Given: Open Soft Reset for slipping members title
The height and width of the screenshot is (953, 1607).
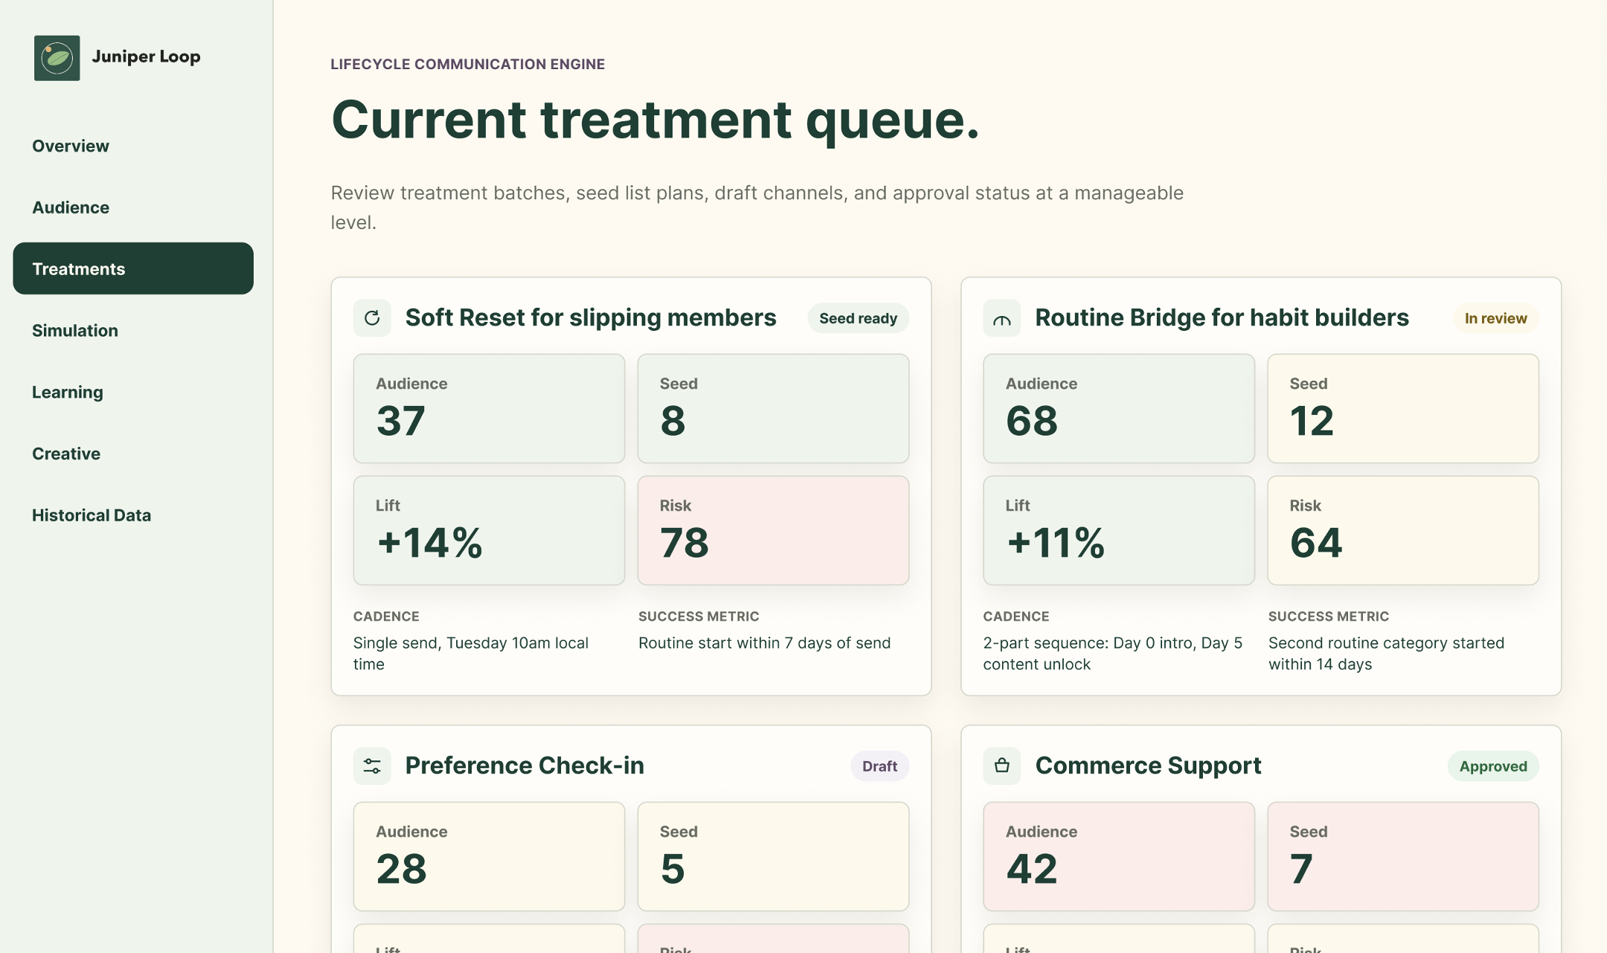Looking at the screenshot, I should pos(591,317).
